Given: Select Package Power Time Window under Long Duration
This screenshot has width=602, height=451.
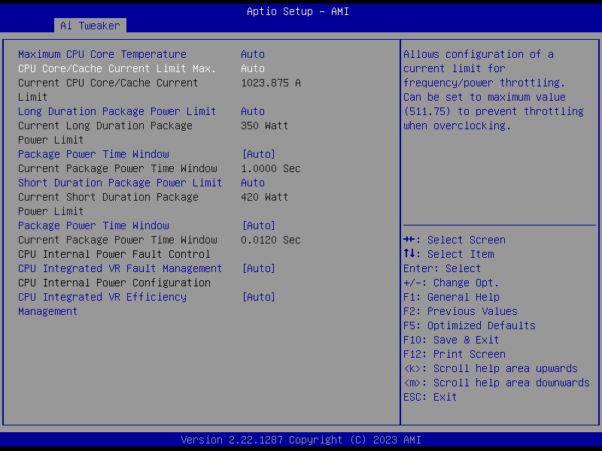Looking at the screenshot, I should tap(93, 154).
